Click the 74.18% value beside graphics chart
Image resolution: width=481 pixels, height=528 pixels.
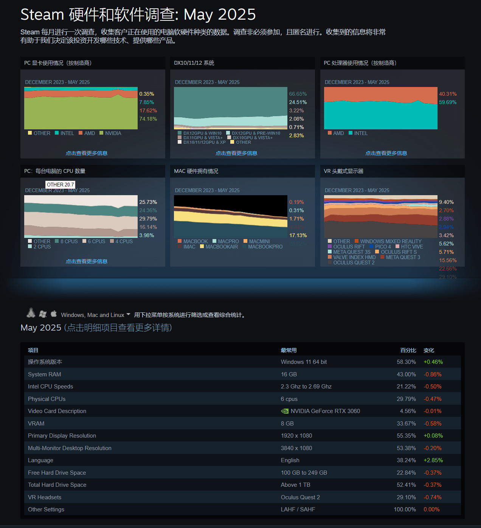pos(148,119)
